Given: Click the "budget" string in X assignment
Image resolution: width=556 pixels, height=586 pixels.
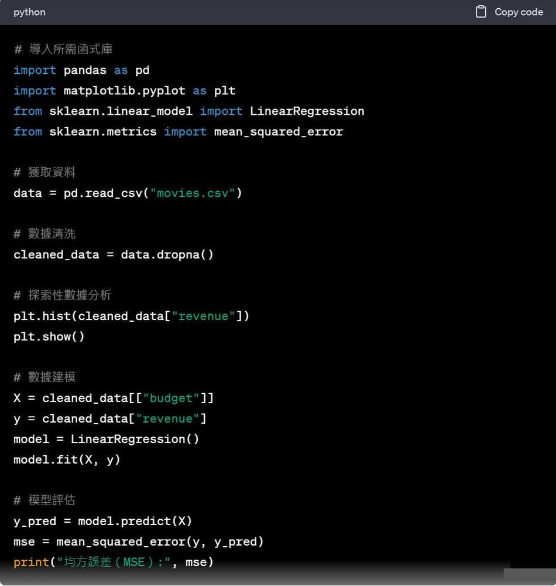Looking at the screenshot, I should pos(171,398).
